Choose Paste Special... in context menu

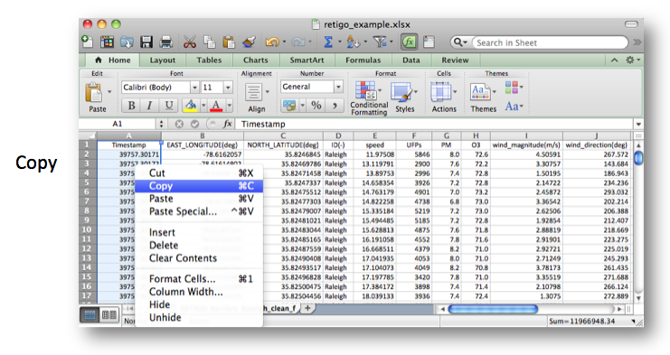click(x=199, y=211)
